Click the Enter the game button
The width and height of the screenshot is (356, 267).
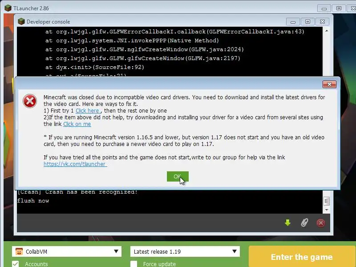302,257
